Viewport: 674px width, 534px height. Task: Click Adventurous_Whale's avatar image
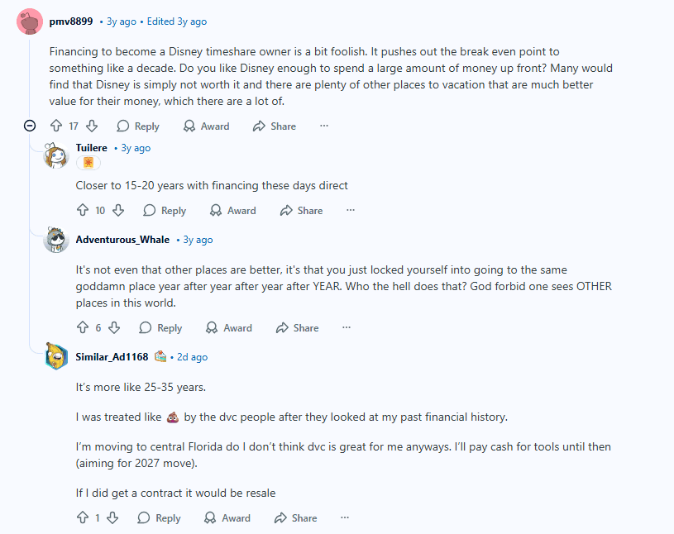coord(56,240)
